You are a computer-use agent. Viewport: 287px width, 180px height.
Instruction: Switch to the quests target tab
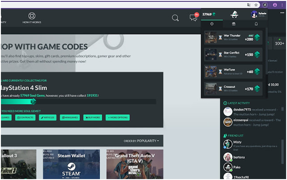[x=212, y=24]
